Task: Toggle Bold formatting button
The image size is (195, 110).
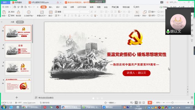Action: 65,16
